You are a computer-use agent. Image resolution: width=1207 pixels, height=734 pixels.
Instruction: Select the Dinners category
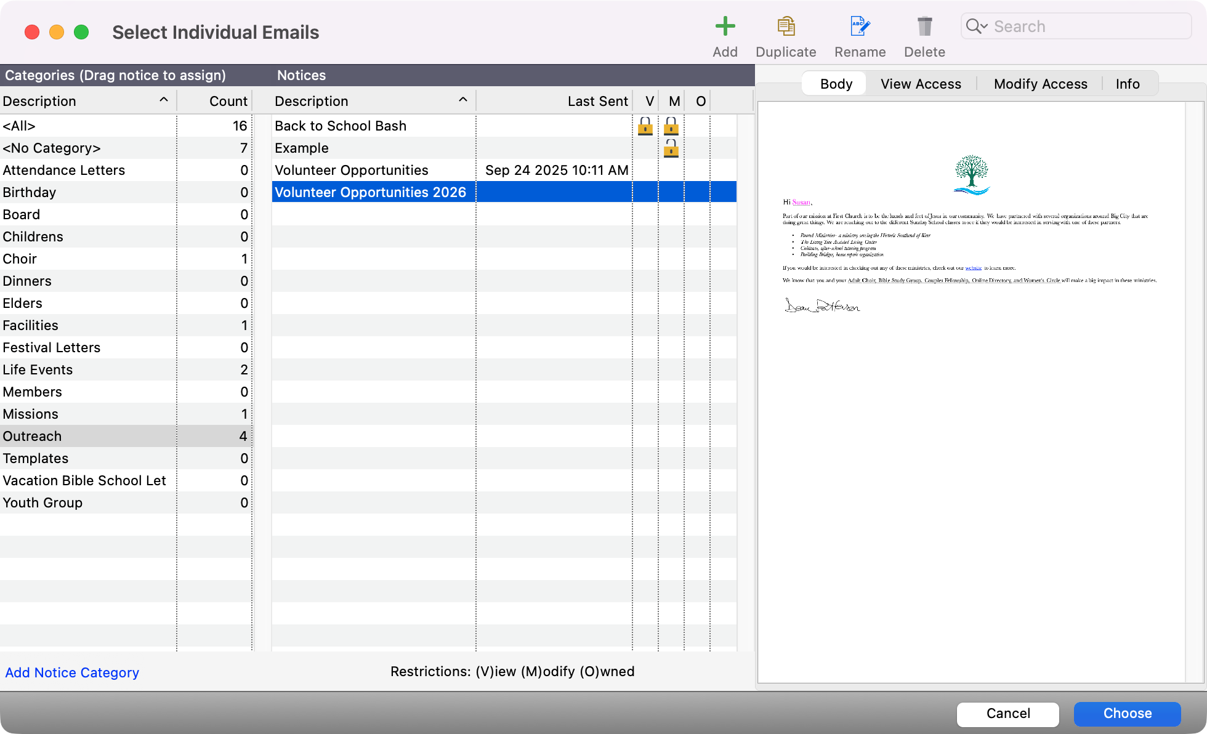point(126,281)
